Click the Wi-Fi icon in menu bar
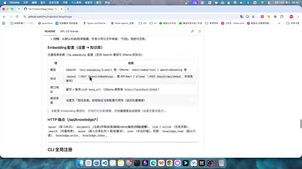302x169 pixels. coord(262,3)
